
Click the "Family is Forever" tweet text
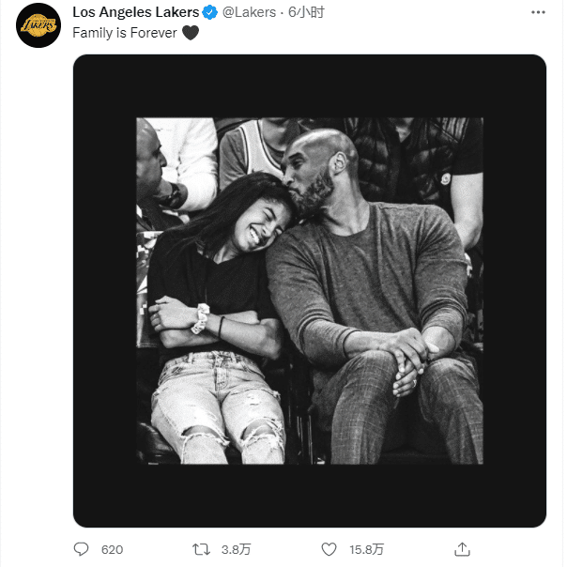[x=125, y=32]
